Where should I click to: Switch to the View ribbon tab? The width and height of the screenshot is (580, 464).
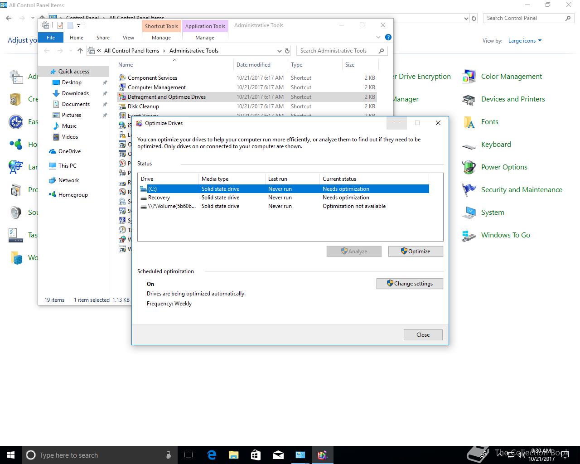[x=128, y=38]
